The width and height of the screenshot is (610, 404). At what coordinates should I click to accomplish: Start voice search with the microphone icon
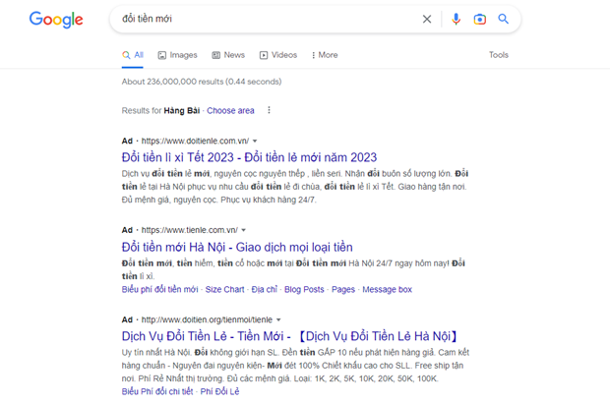[456, 19]
